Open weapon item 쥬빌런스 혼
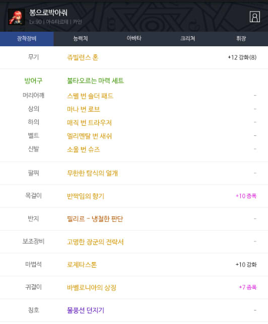Viewport: 268px width, 324px height. (x=83, y=57)
